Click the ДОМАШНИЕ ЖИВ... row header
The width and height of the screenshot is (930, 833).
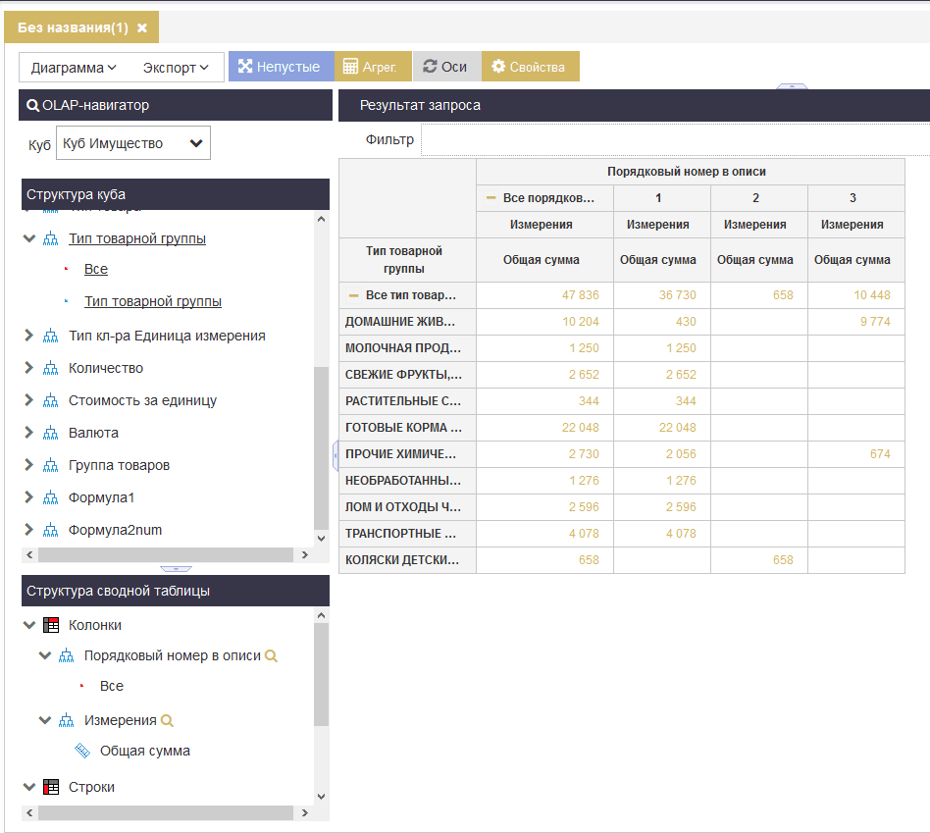pyautogui.click(x=407, y=322)
